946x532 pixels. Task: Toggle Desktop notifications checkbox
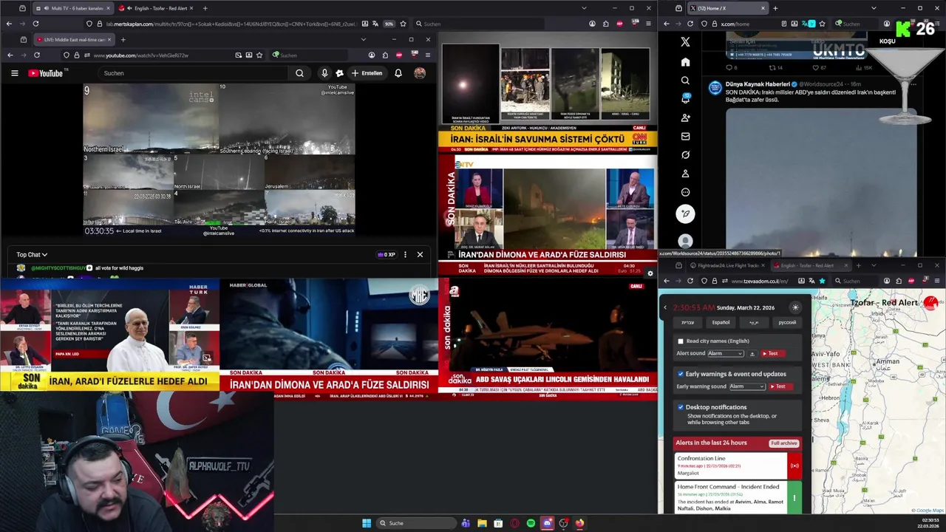coord(681,407)
